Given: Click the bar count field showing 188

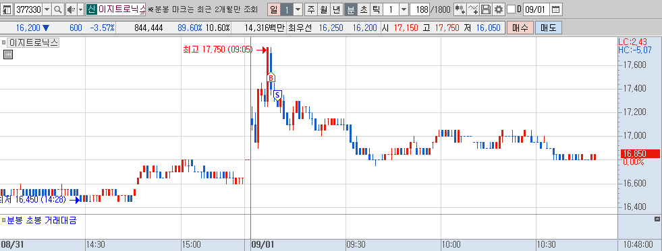Looking at the screenshot, I should pyautogui.click(x=419, y=9).
